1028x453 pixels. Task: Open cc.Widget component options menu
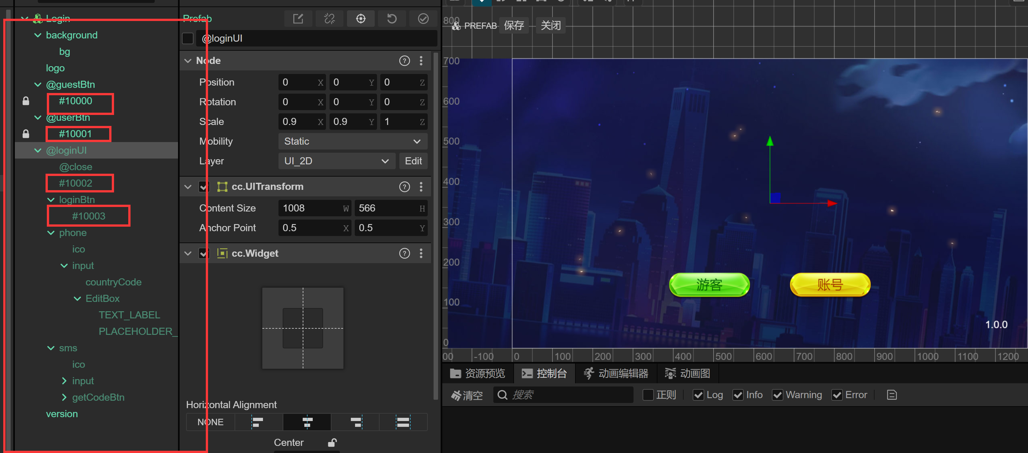(x=421, y=253)
